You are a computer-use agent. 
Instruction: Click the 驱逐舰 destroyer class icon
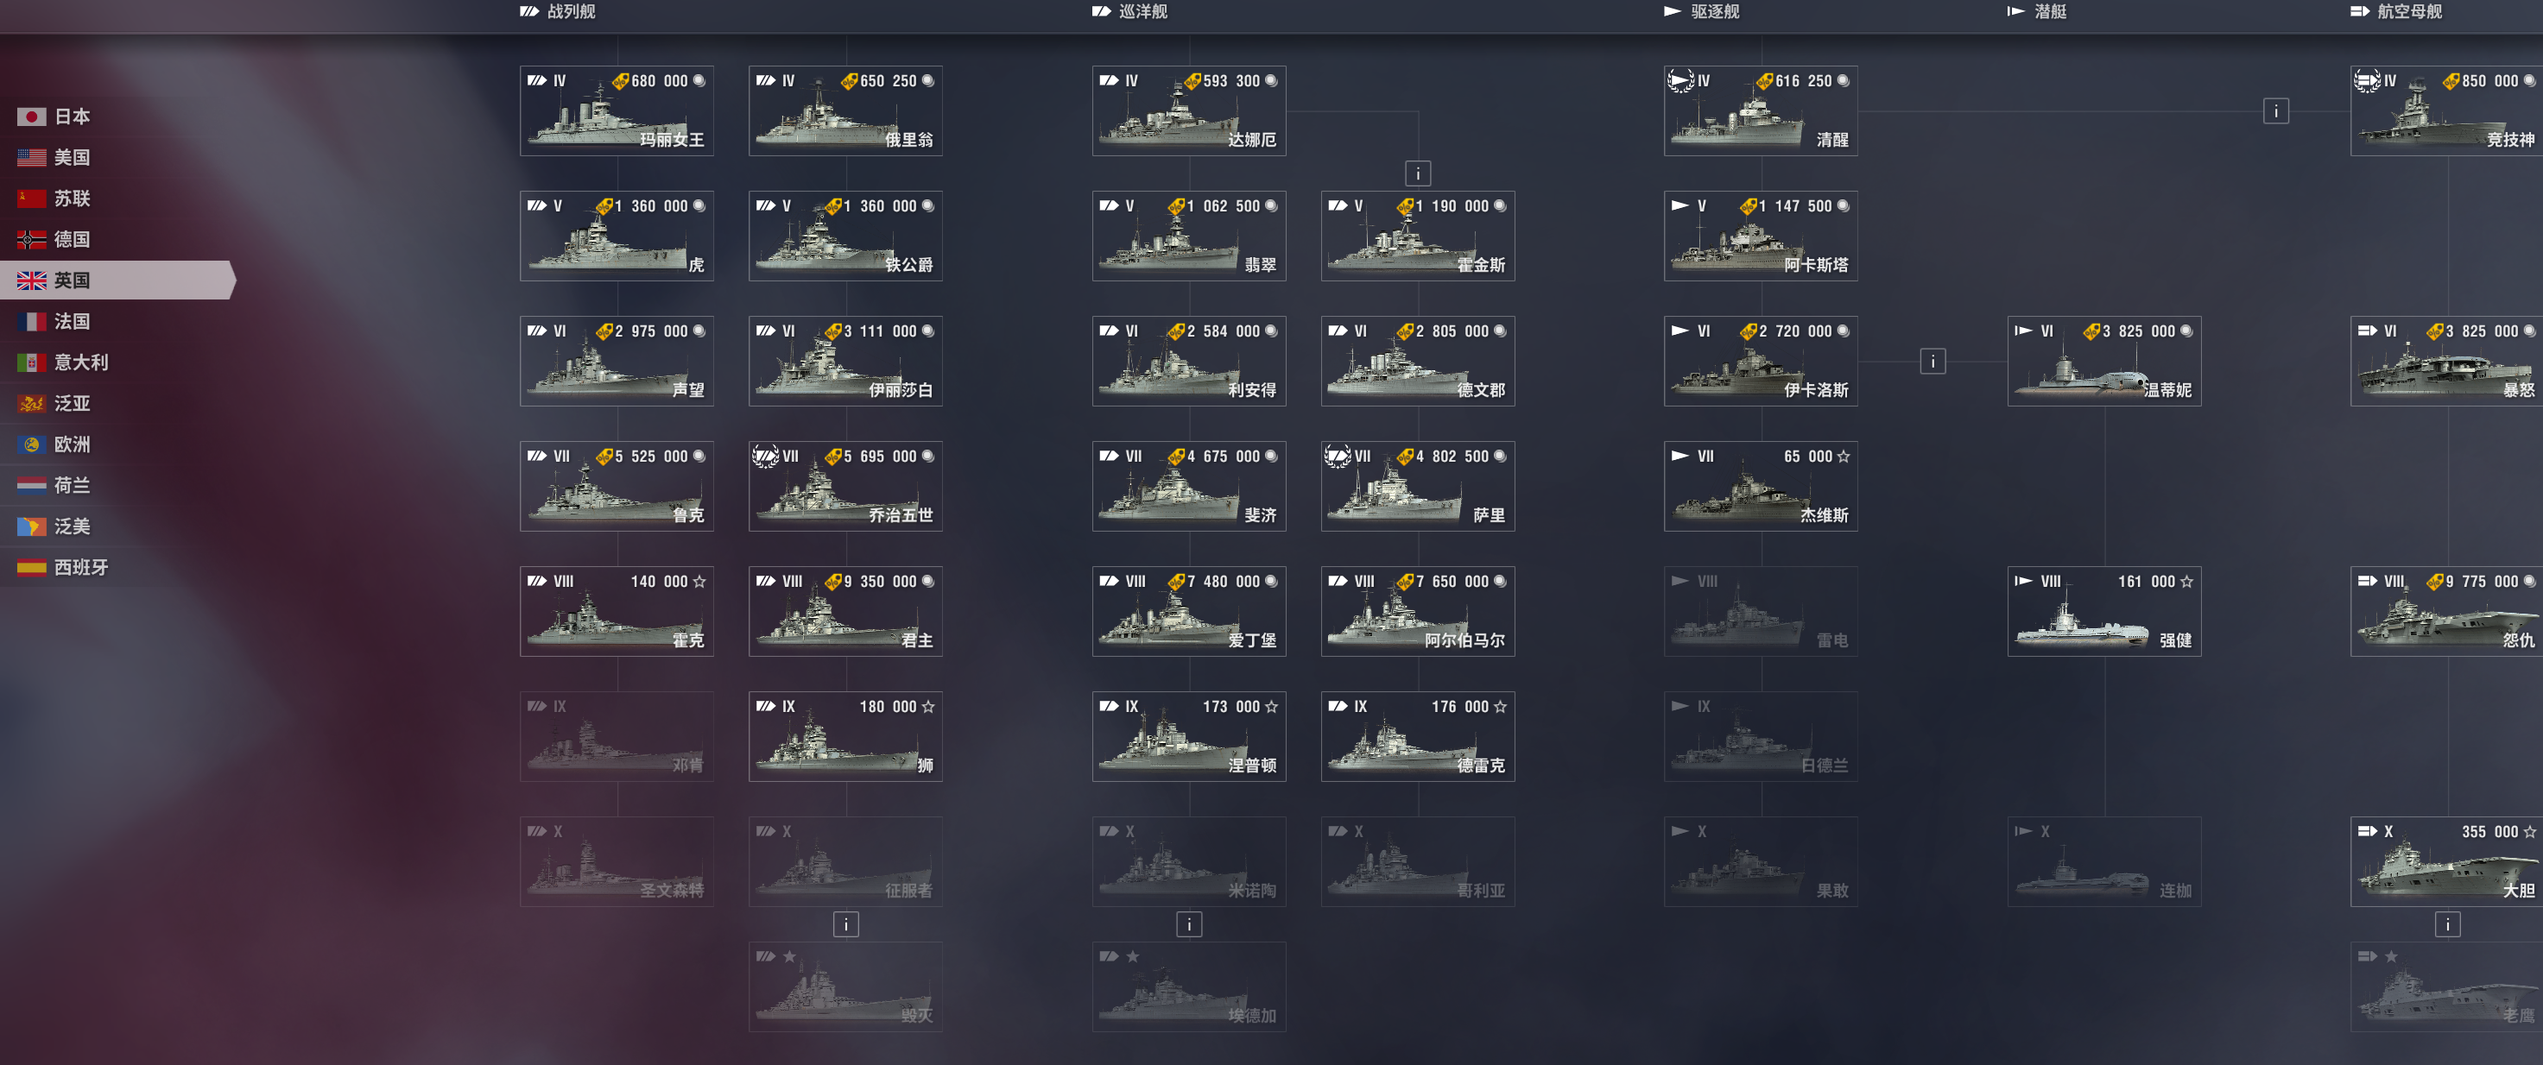1673,12
